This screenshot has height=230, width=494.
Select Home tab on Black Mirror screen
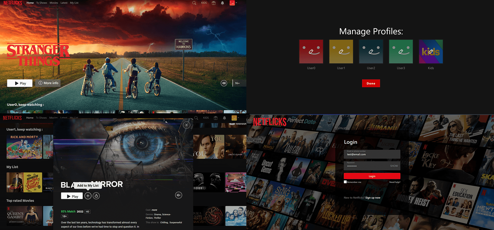(x=30, y=118)
